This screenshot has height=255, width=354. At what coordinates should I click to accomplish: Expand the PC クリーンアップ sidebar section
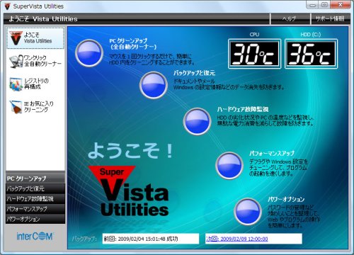pos(35,178)
